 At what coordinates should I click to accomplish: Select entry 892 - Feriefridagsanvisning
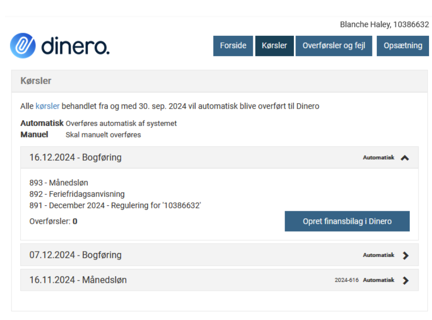click(77, 194)
